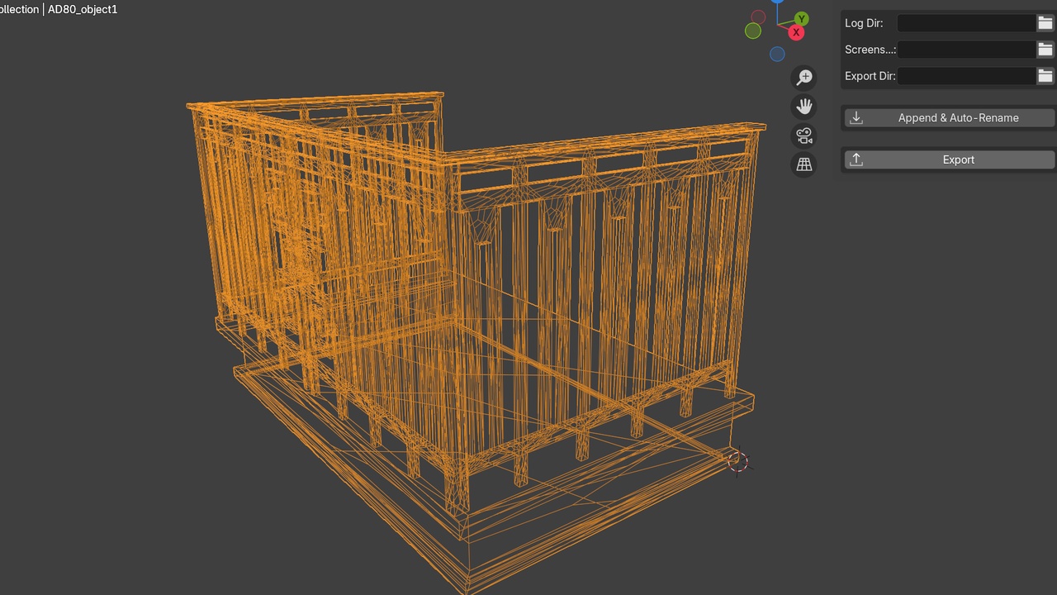
Task: Click the hand pan view icon
Action: click(x=803, y=107)
